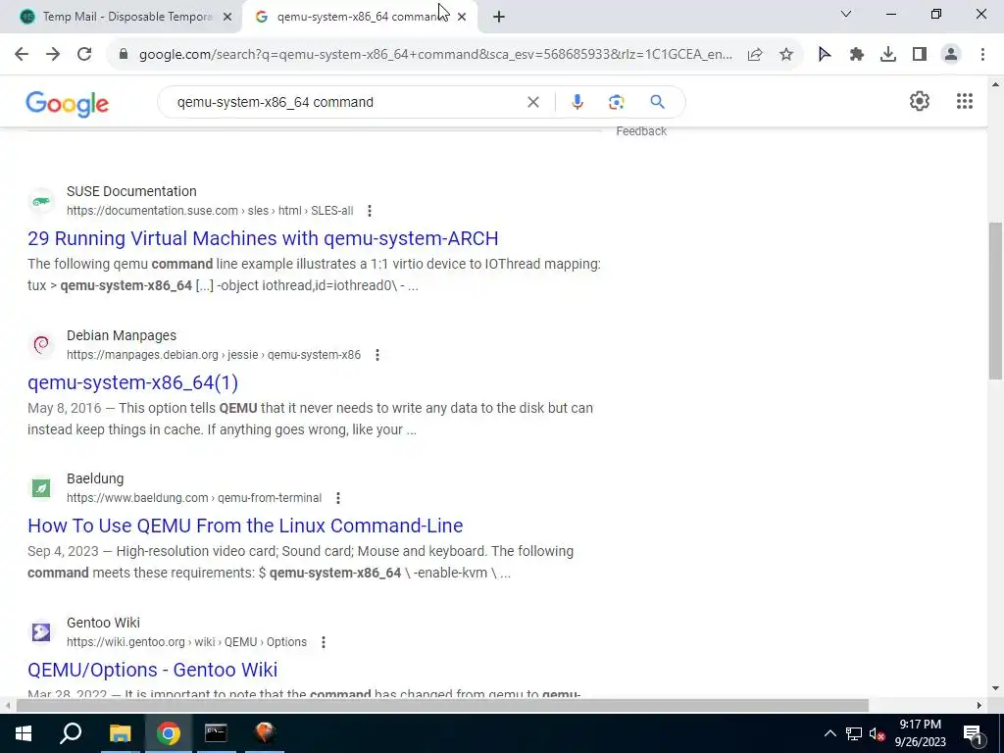Click the manpages.debian.org URL breadcrumb

click(214, 355)
